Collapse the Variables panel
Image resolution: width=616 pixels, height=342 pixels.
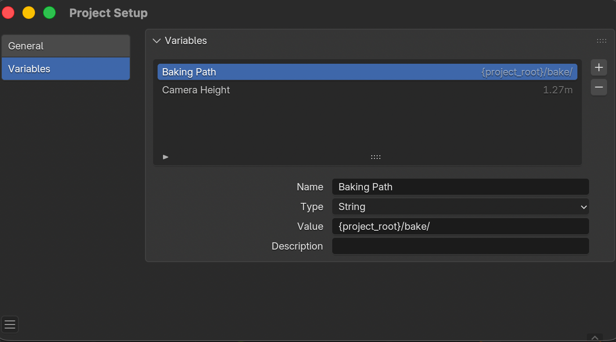coord(157,41)
